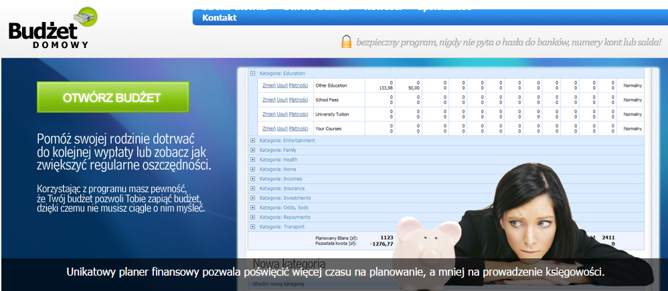Image resolution: width=668 pixels, height=291 pixels.
Task: Click Normalny in the School Fees row
Action: coord(633,100)
